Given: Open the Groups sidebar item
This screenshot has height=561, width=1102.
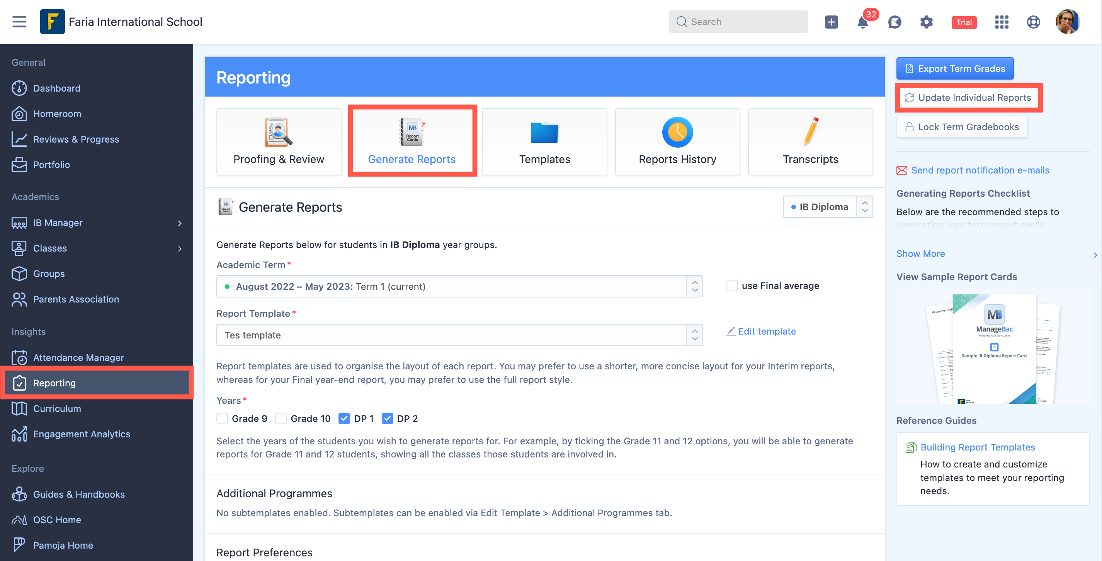Looking at the screenshot, I should pos(49,274).
